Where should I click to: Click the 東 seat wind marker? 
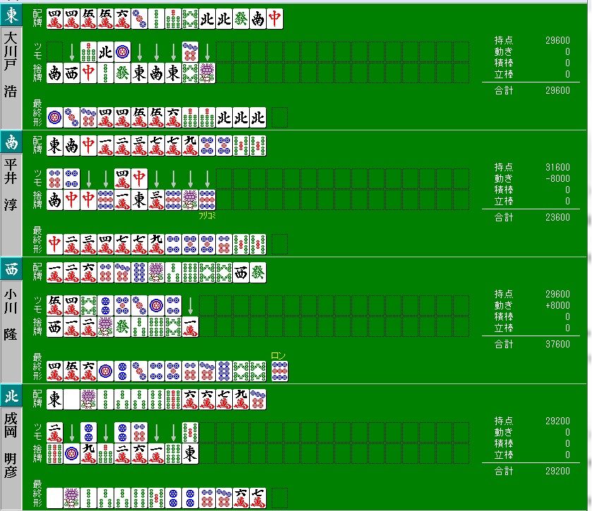click(x=11, y=16)
